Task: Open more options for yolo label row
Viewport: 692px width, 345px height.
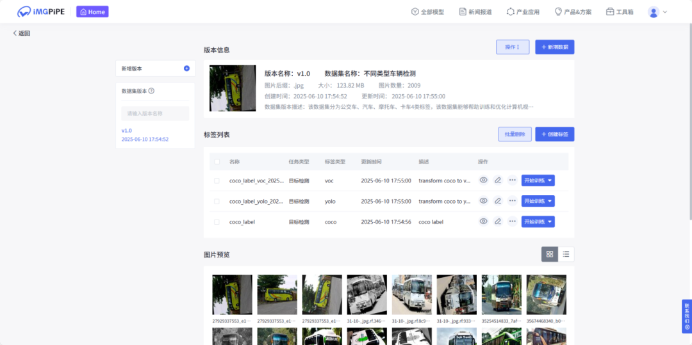Action: coord(512,200)
